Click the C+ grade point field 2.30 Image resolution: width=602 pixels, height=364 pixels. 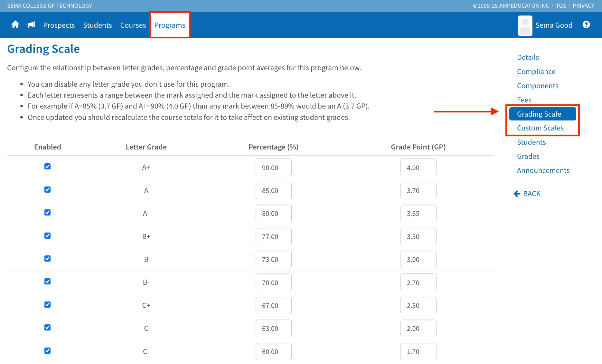[x=418, y=305]
